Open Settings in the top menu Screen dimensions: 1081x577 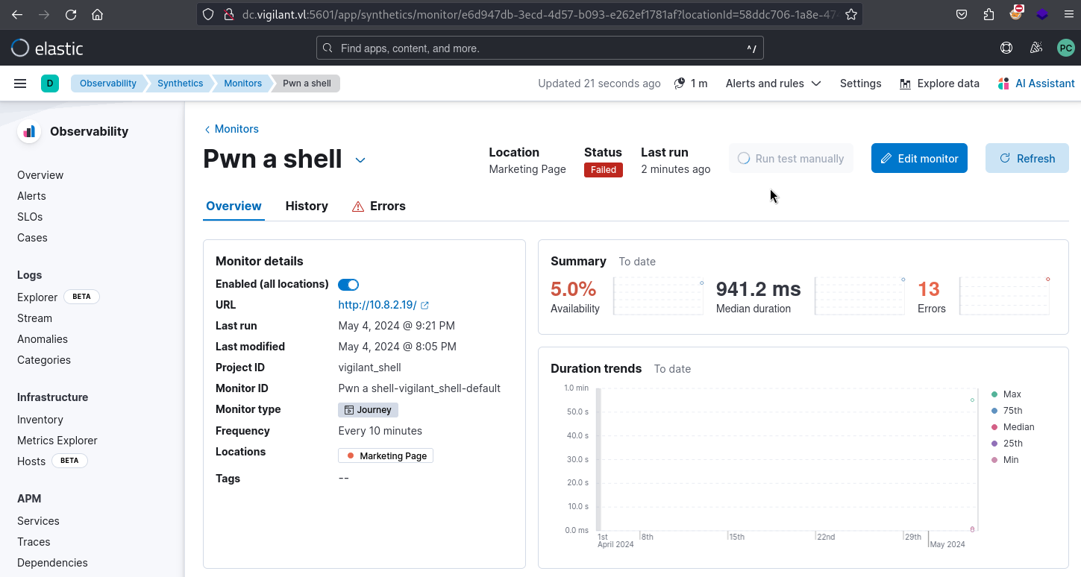click(860, 83)
